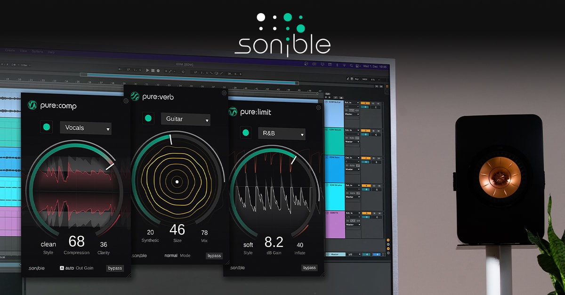Collapse the EDM Guitar track

(326, 102)
